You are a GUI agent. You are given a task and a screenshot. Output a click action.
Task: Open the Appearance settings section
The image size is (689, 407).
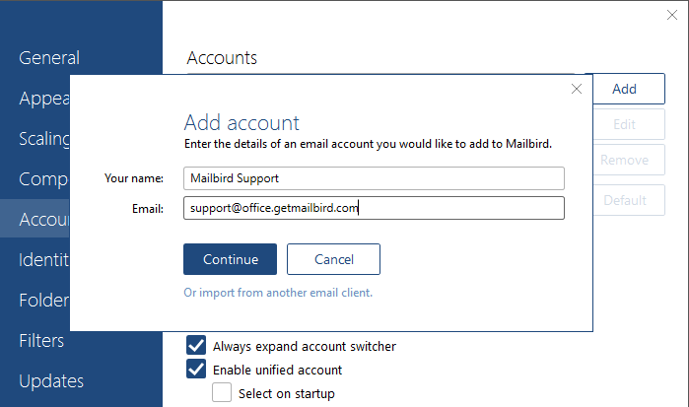pyautogui.click(x=44, y=99)
